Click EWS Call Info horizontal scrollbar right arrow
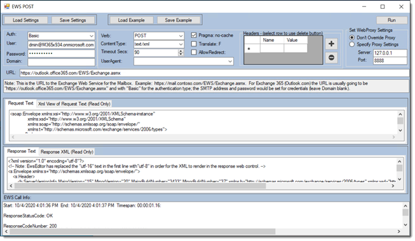Screen dimensions: 415x241 (399, 231)
